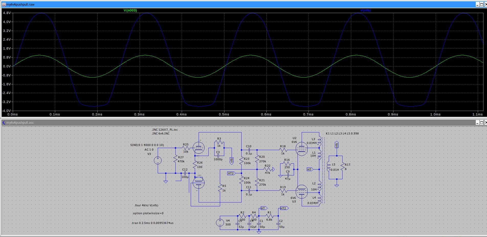This screenshot has height=237, width=487.
Task: Click the V4 300 volt supply source
Action: tap(220, 222)
